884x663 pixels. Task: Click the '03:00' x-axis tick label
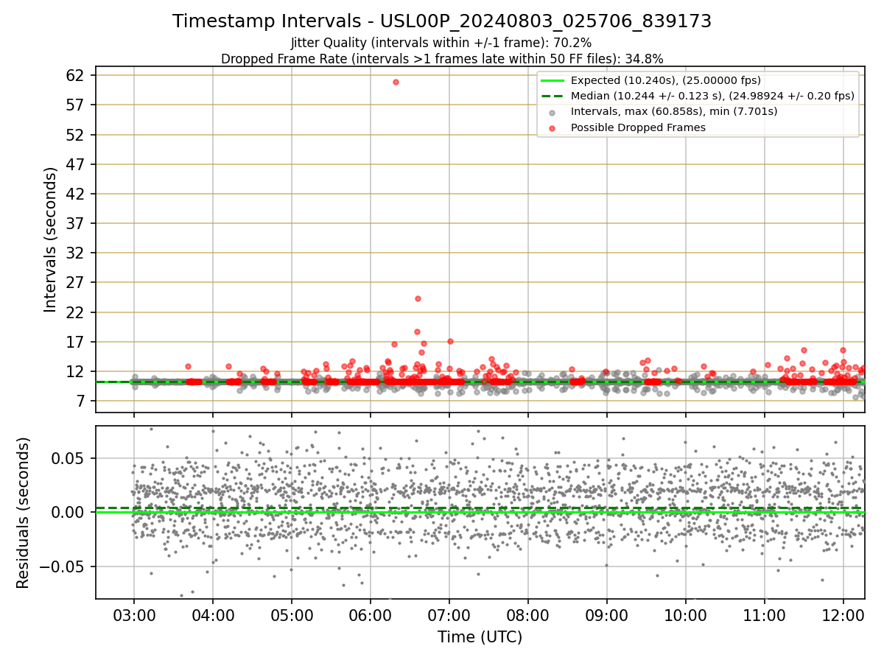coord(134,615)
